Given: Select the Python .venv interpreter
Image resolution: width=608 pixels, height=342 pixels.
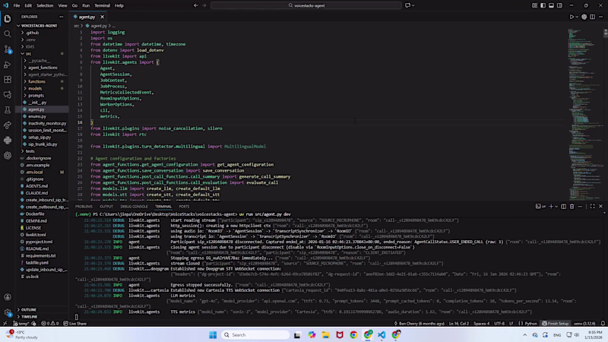Looking at the screenshot, I should pyautogui.click(x=584, y=324).
